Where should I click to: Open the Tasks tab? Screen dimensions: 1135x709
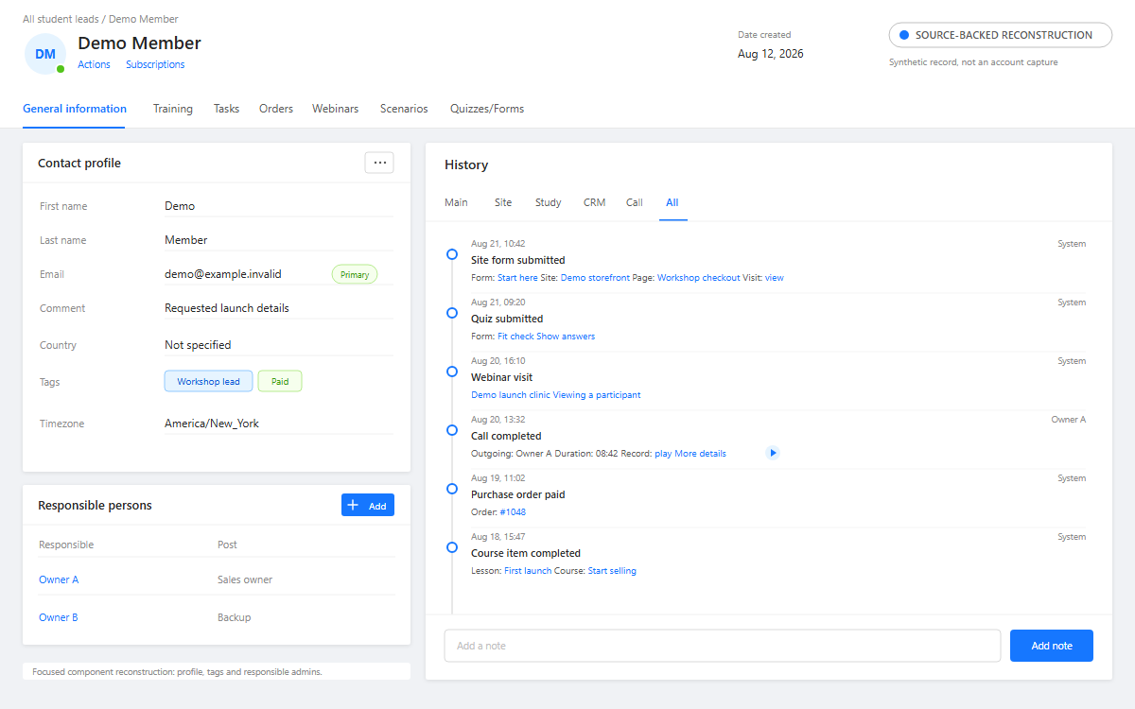(226, 109)
